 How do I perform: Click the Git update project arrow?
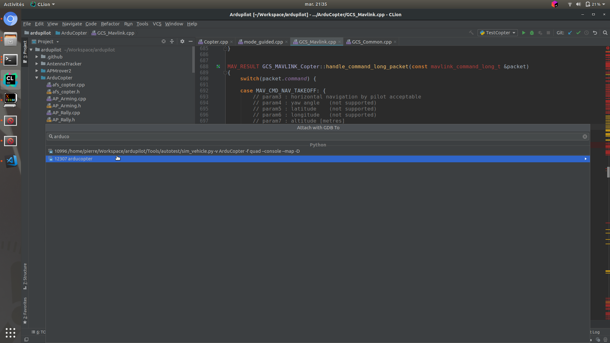click(570, 33)
